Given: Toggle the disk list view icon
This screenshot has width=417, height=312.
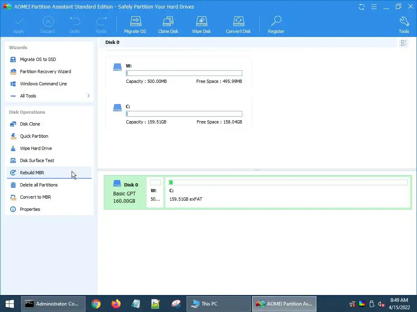Looking at the screenshot, I should pos(404,43).
